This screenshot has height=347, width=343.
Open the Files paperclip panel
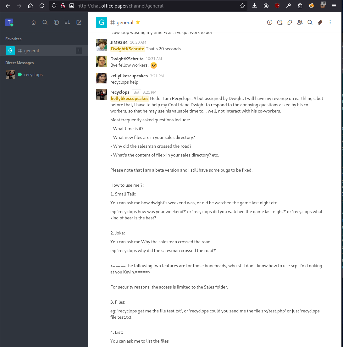pyautogui.click(x=320, y=22)
